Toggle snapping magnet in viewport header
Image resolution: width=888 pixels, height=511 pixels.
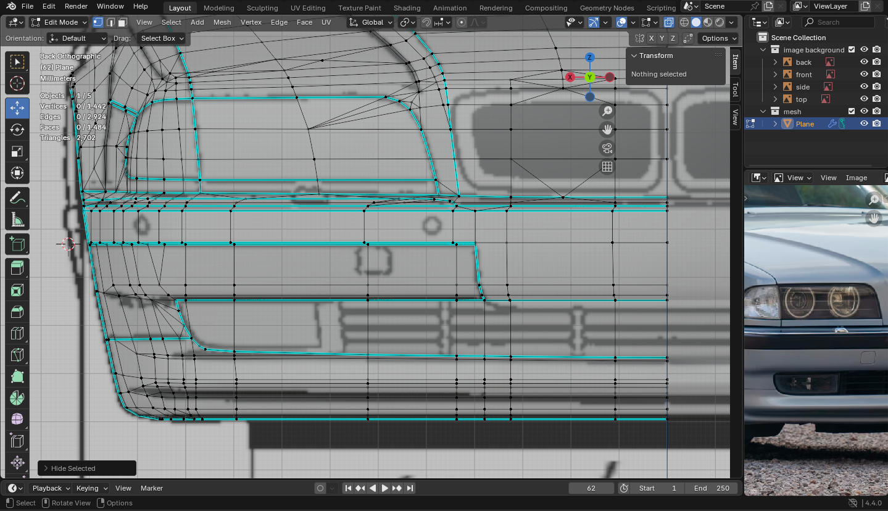426,22
